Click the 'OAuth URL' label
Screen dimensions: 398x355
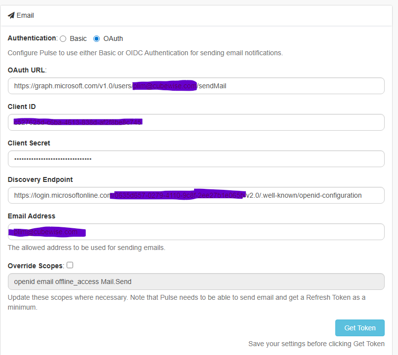click(x=27, y=70)
